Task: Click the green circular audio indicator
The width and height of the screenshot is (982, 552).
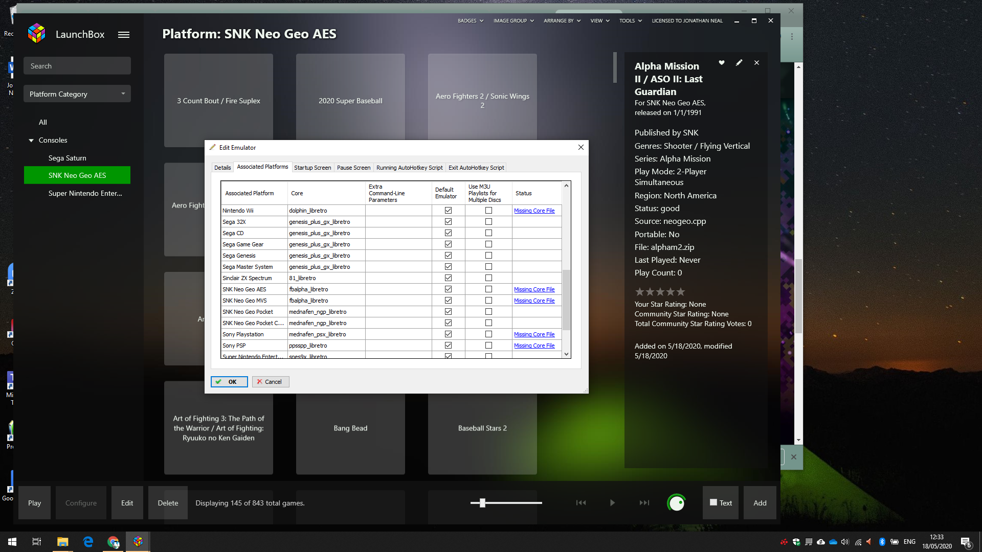Action: (x=677, y=503)
